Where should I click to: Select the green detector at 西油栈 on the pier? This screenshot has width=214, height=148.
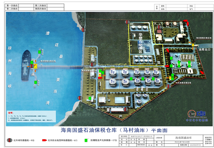[x=36, y=82]
